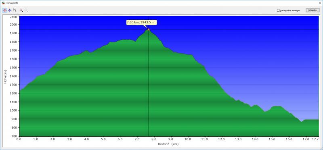Close the Höhenprofil window via X

point(320,3)
